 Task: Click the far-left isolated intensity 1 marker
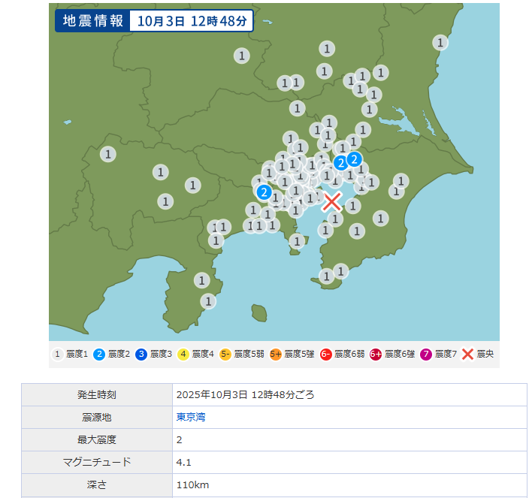pyautogui.click(x=108, y=154)
